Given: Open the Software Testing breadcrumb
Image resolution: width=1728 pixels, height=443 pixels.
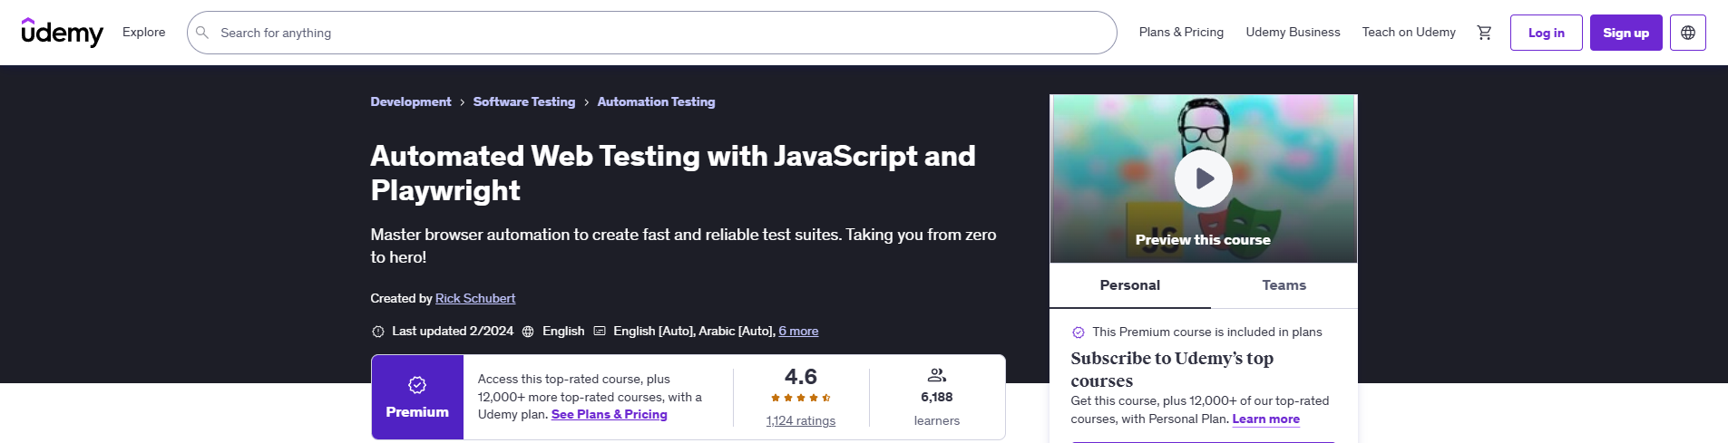Looking at the screenshot, I should [524, 101].
